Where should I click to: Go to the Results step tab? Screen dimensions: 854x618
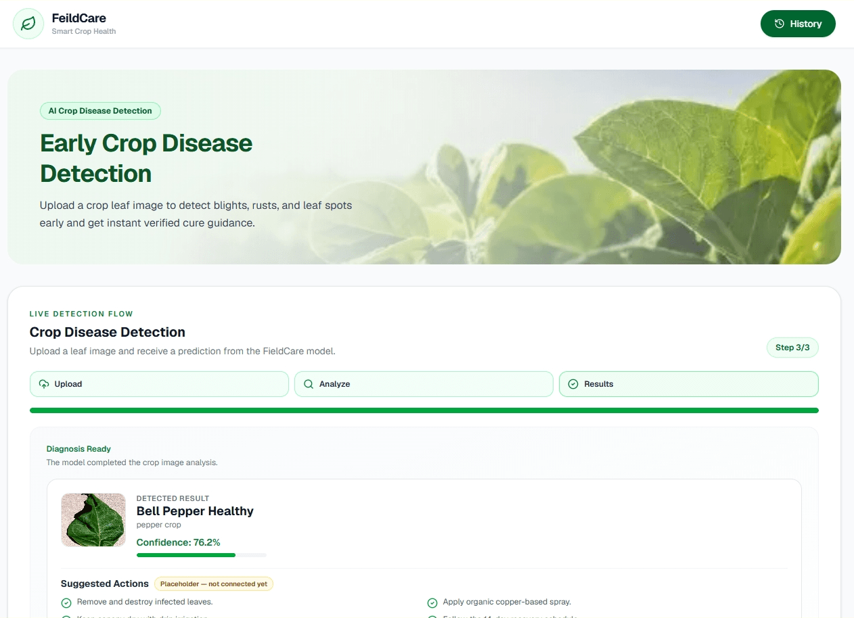688,384
